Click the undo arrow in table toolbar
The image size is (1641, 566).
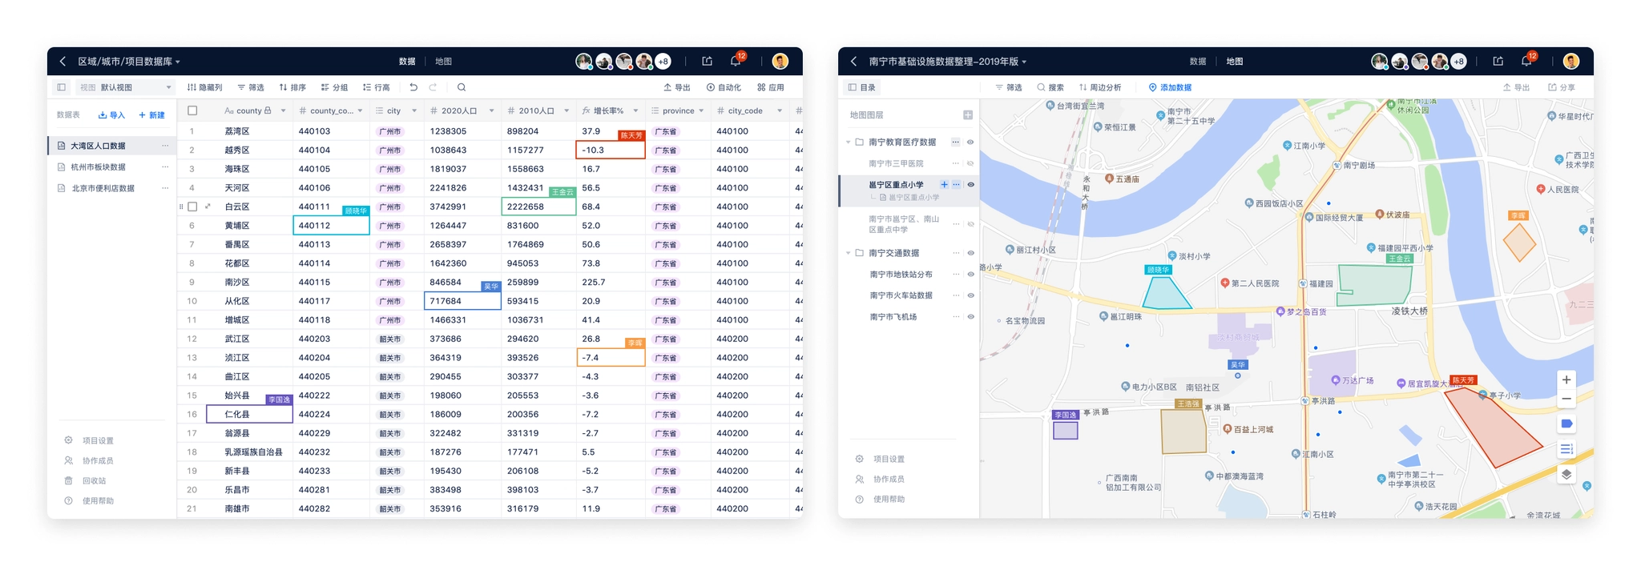point(413,87)
